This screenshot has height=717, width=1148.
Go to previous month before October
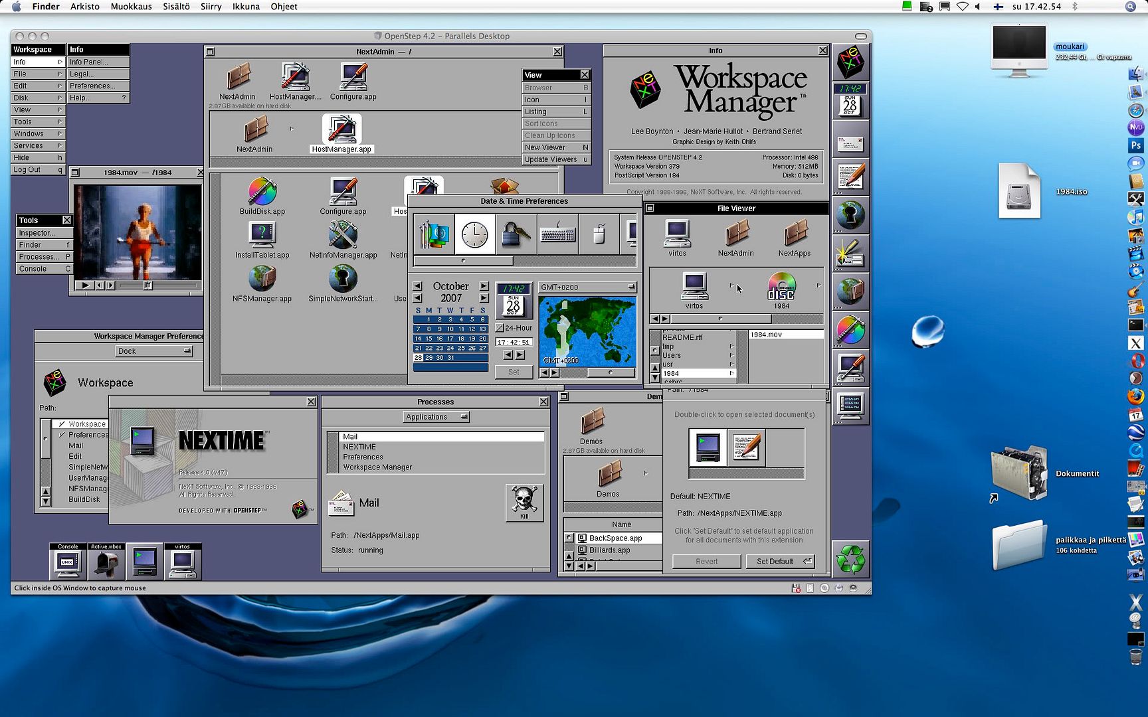click(x=417, y=286)
